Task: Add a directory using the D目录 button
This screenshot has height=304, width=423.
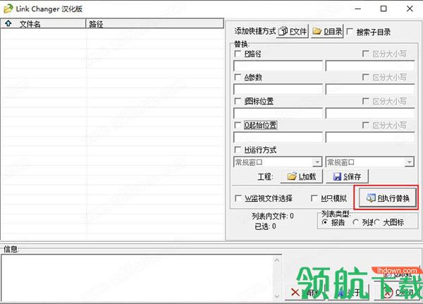Action: tap(327, 32)
